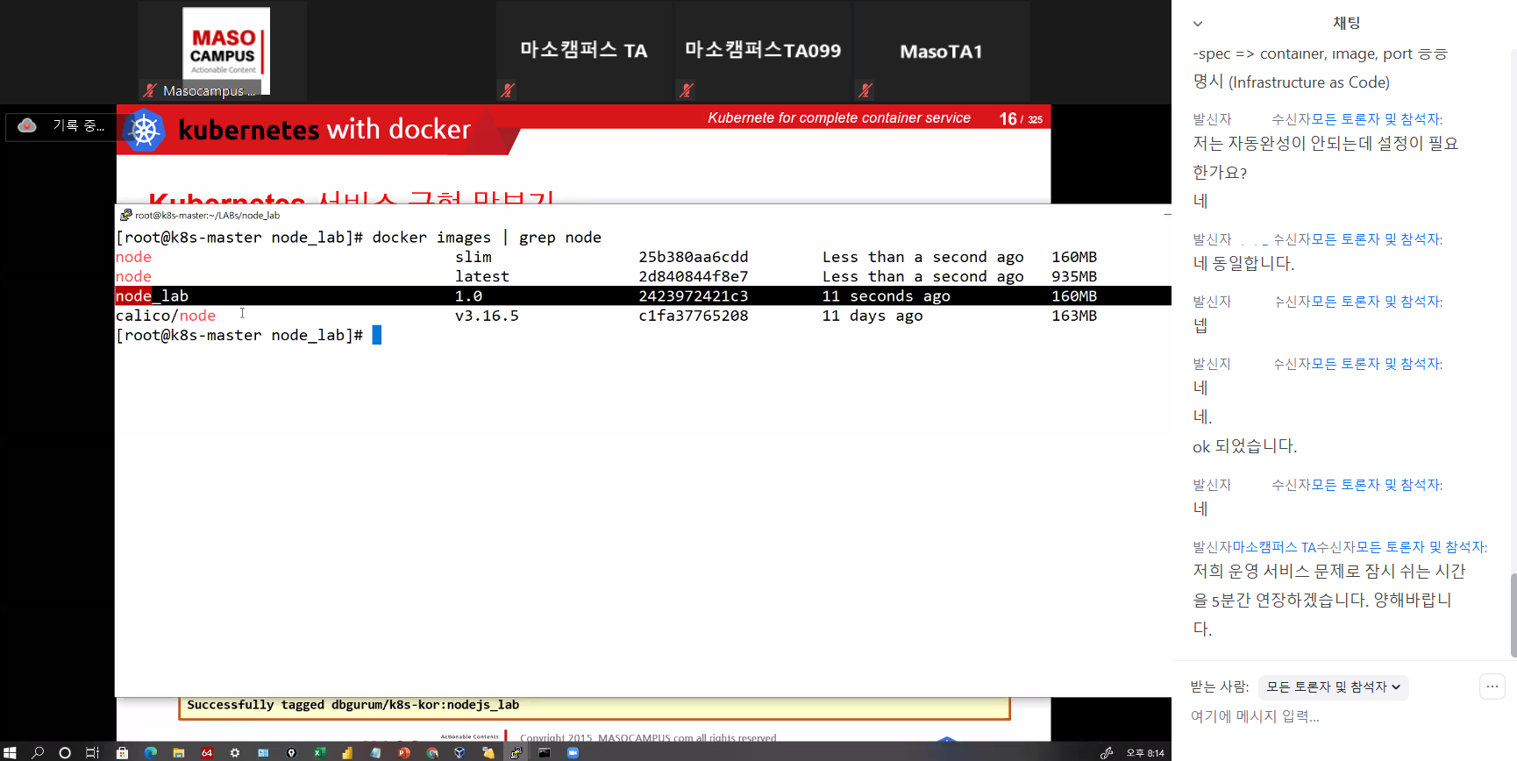Launch Excel from the taskbar

click(x=319, y=752)
